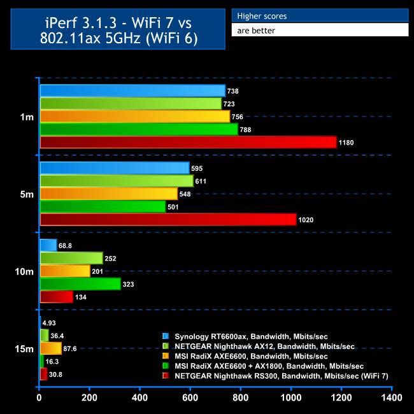Click the orange 15m bar valued 87.6
The width and height of the screenshot is (414, 414).
pyautogui.click(x=51, y=348)
